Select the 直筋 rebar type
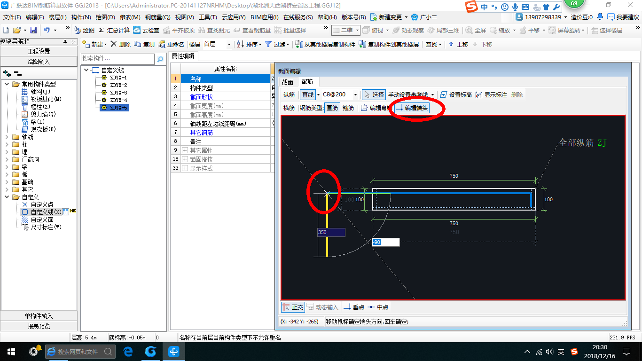642x361 pixels. (x=332, y=108)
